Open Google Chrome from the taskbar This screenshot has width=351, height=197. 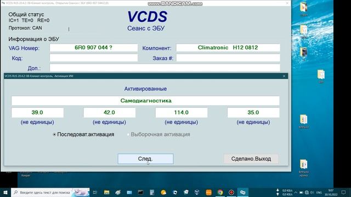pyautogui.click(x=220, y=192)
